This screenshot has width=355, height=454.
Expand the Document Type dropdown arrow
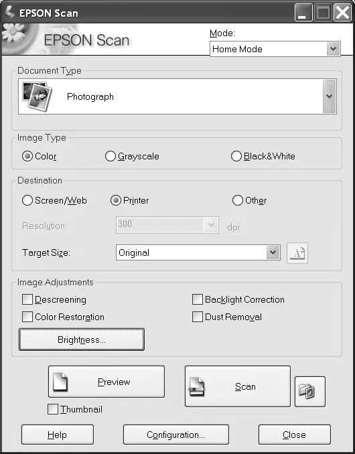(x=330, y=96)
